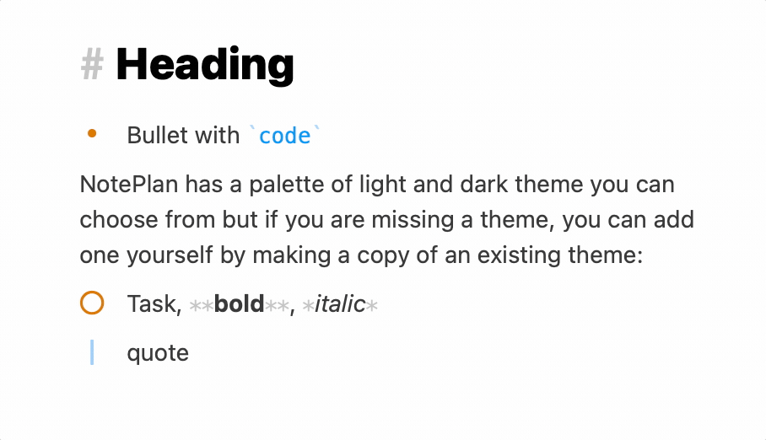766x440 pixels.
Task: Click the gray hash heading marker
Action: click(92, 64)
